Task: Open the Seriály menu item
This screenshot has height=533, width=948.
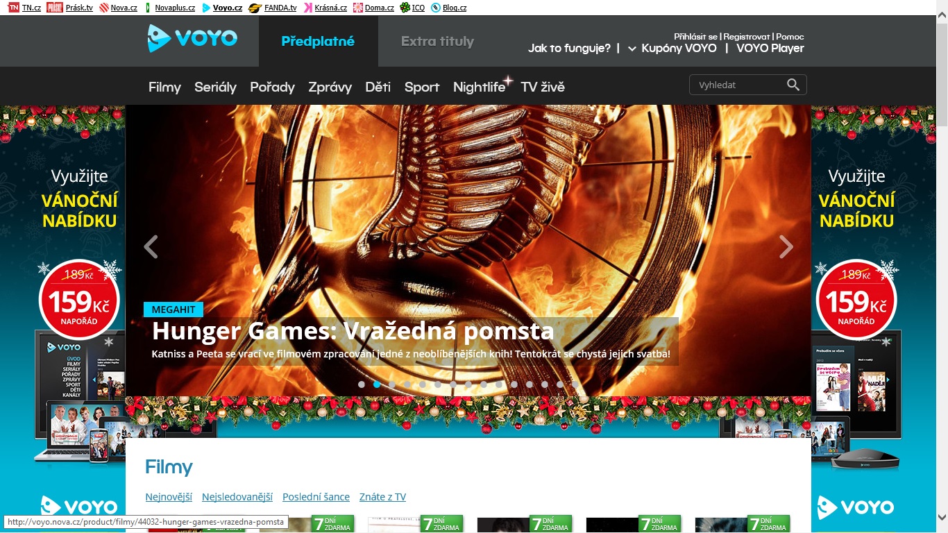Action: click(215, 87)
